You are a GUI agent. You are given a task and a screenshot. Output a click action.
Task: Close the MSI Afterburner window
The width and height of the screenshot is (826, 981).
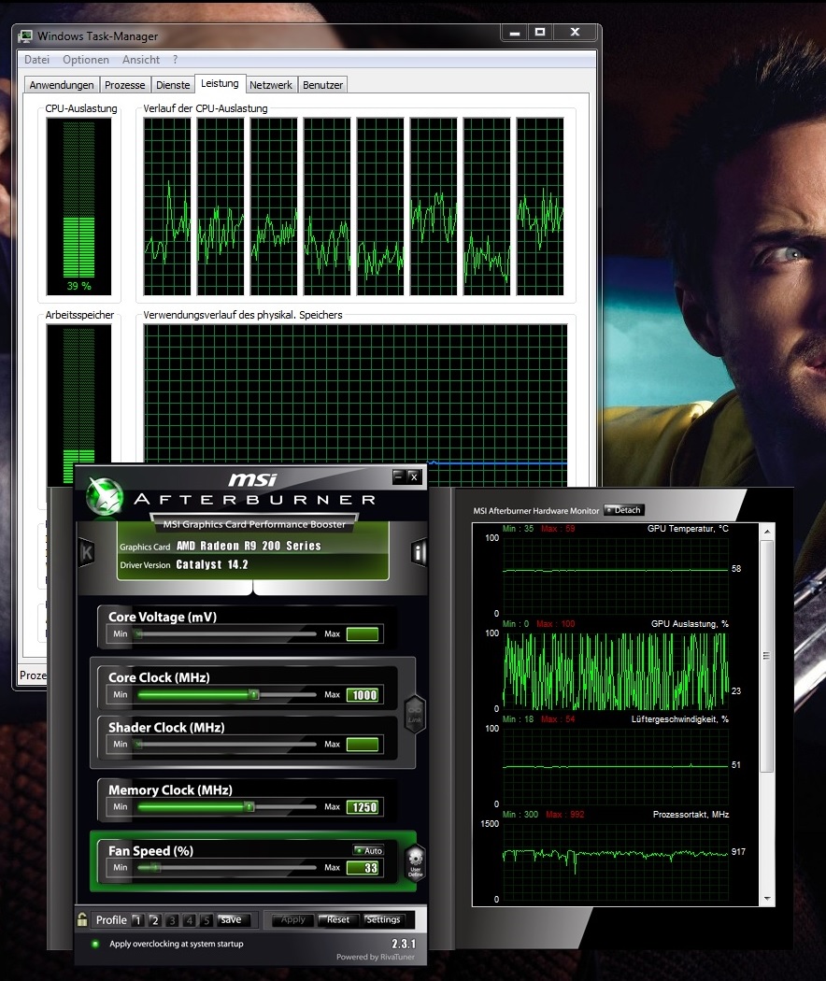pos(414,476)
